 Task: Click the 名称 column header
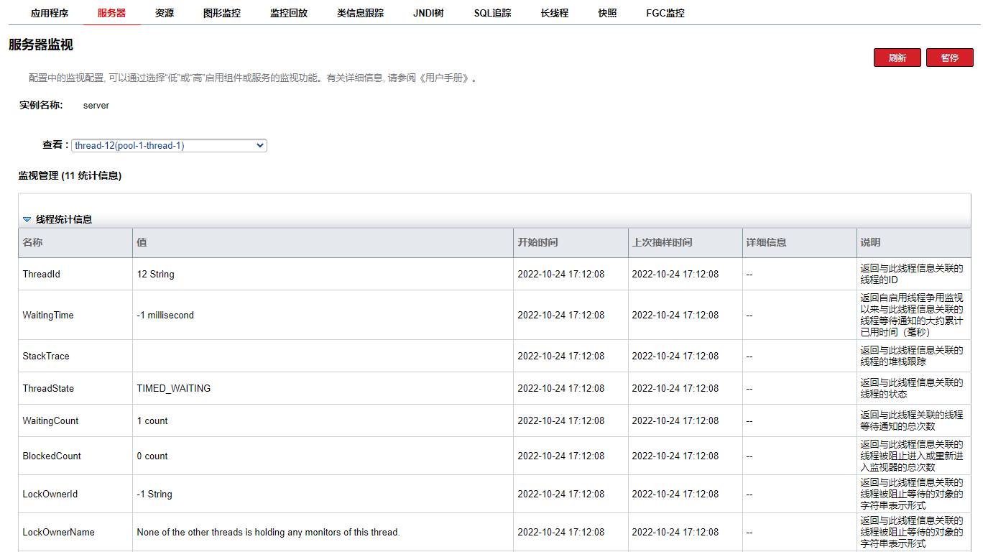pyautogui.click(x=33, y=243)
